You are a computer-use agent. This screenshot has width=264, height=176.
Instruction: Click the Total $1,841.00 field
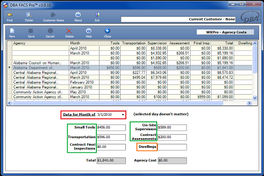[111, 161]
